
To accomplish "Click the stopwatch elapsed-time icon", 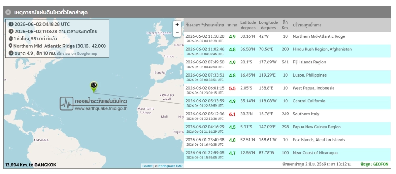I will pos(11,39).
